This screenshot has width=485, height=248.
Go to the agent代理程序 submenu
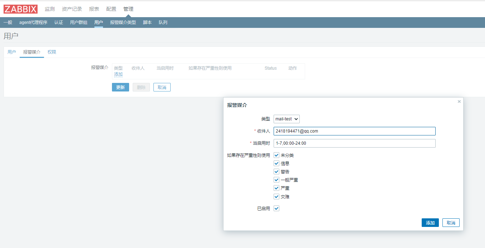coord(33,23)
